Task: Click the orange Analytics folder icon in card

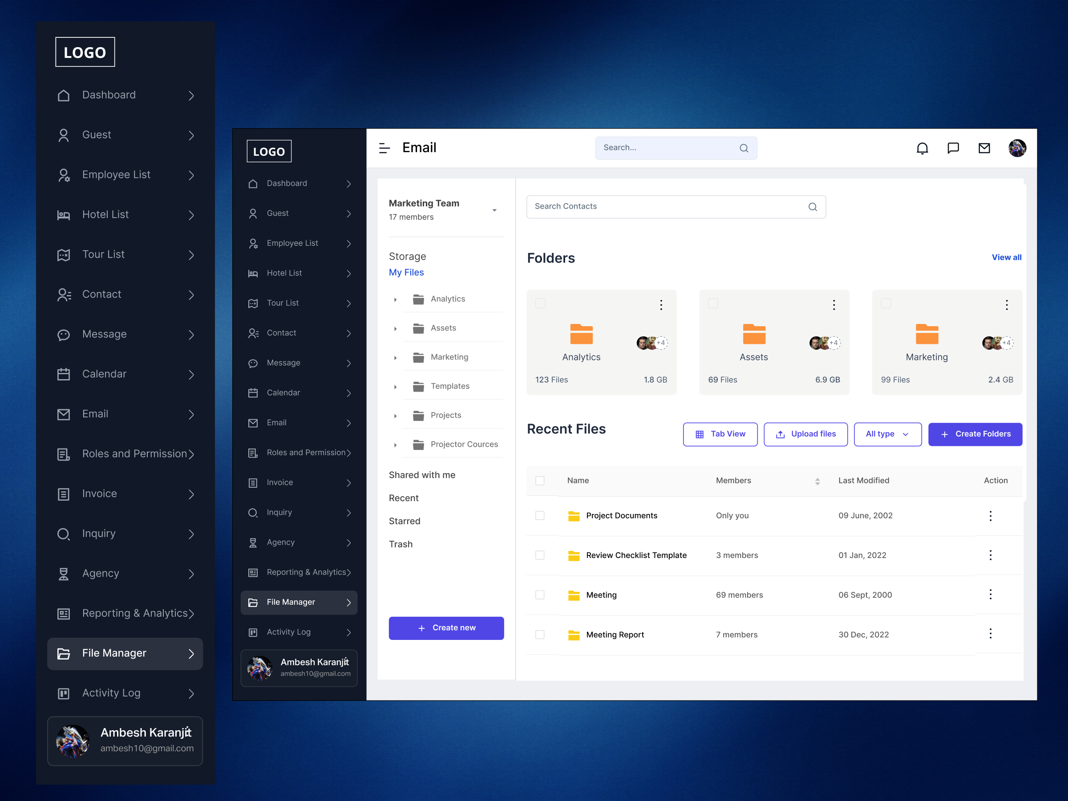Action: (x=581, y=334)
